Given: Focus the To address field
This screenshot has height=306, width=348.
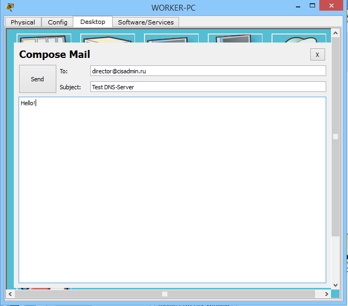Looking at the screenshot, I should 208,71.
